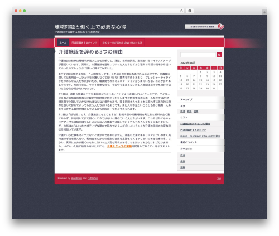Screen dimensions: 279x236
Task: Click the カテゴリー sidebar heading
Action: 186,149
